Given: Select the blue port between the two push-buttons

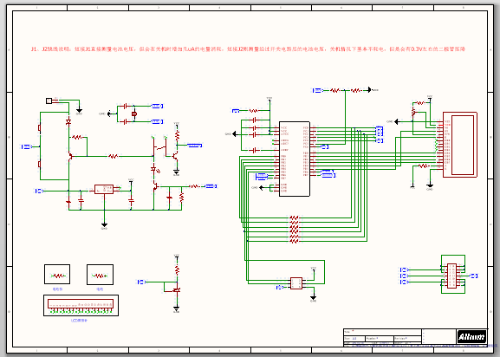Looking at the screenshot, I should (x=27, y=146).
